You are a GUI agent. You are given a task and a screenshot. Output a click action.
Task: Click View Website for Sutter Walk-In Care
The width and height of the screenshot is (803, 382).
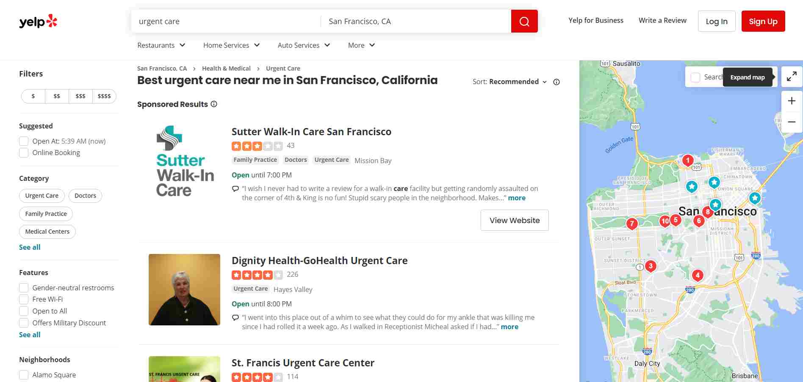(x=514, y=220)
